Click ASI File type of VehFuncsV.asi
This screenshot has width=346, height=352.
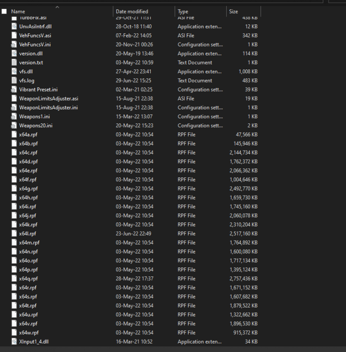pyautogui.click(x=186, y=36)
